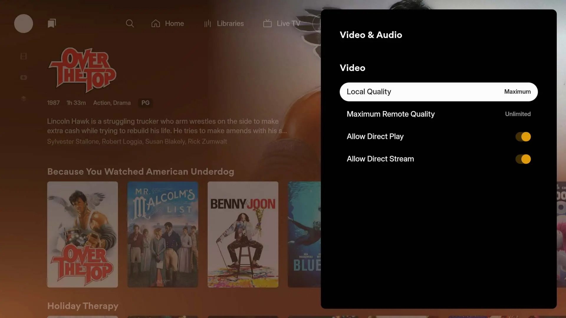Open the Local Quality setting
This screenshot has width=566, height=318.
pyautogui.click(x=438, y=92)
